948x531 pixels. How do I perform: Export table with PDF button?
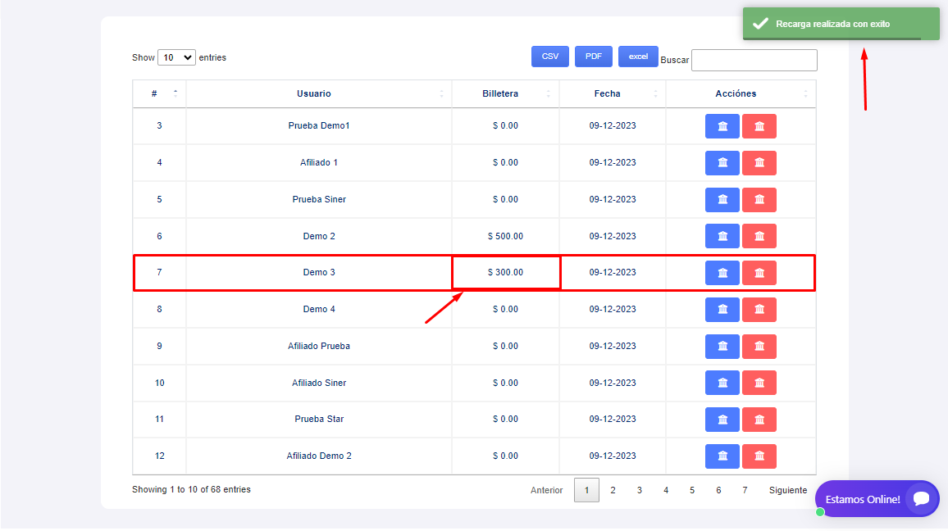point(593,57)
